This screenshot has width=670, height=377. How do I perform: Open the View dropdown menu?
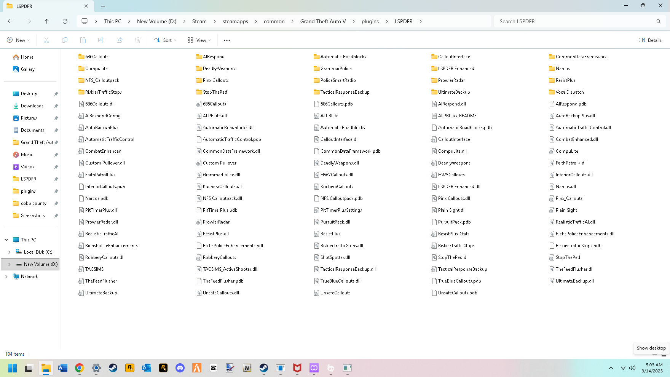click(199, 40)
